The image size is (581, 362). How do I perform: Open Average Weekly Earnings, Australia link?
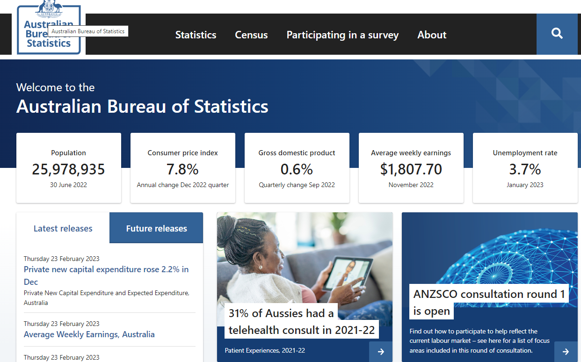tap(89, 334)
